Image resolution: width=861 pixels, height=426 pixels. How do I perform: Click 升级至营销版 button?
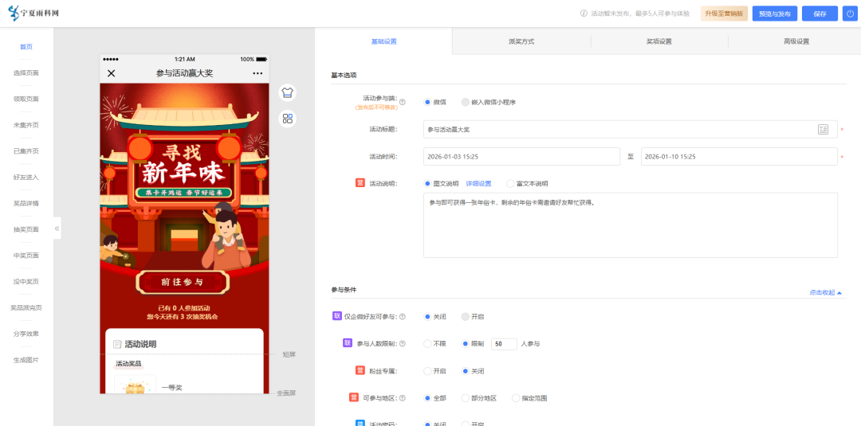pyautogui.click(x=724, y=14)
